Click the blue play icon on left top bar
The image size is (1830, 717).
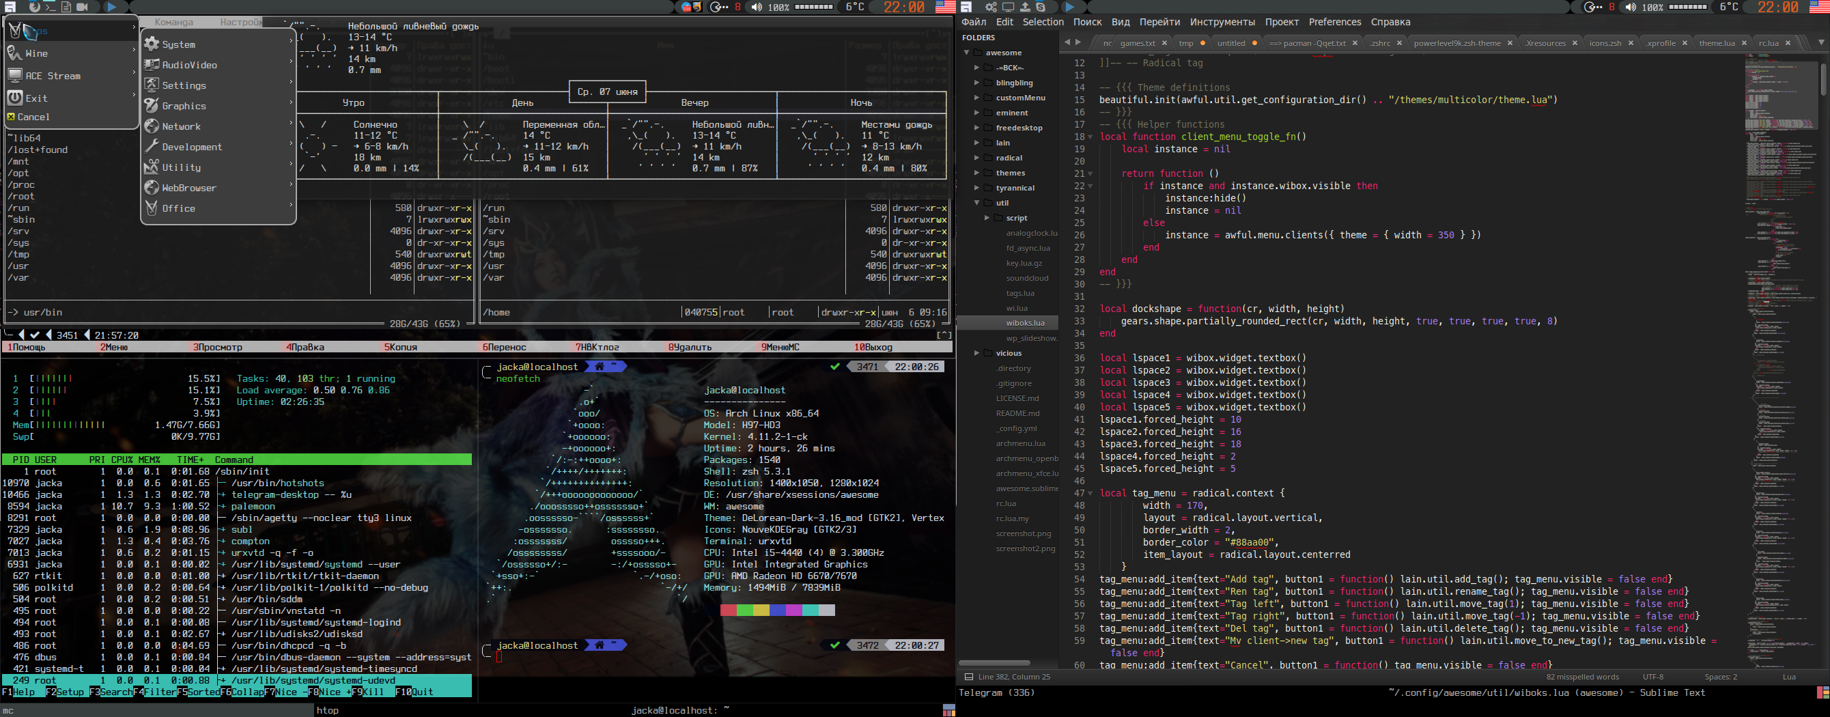(111, 7)
